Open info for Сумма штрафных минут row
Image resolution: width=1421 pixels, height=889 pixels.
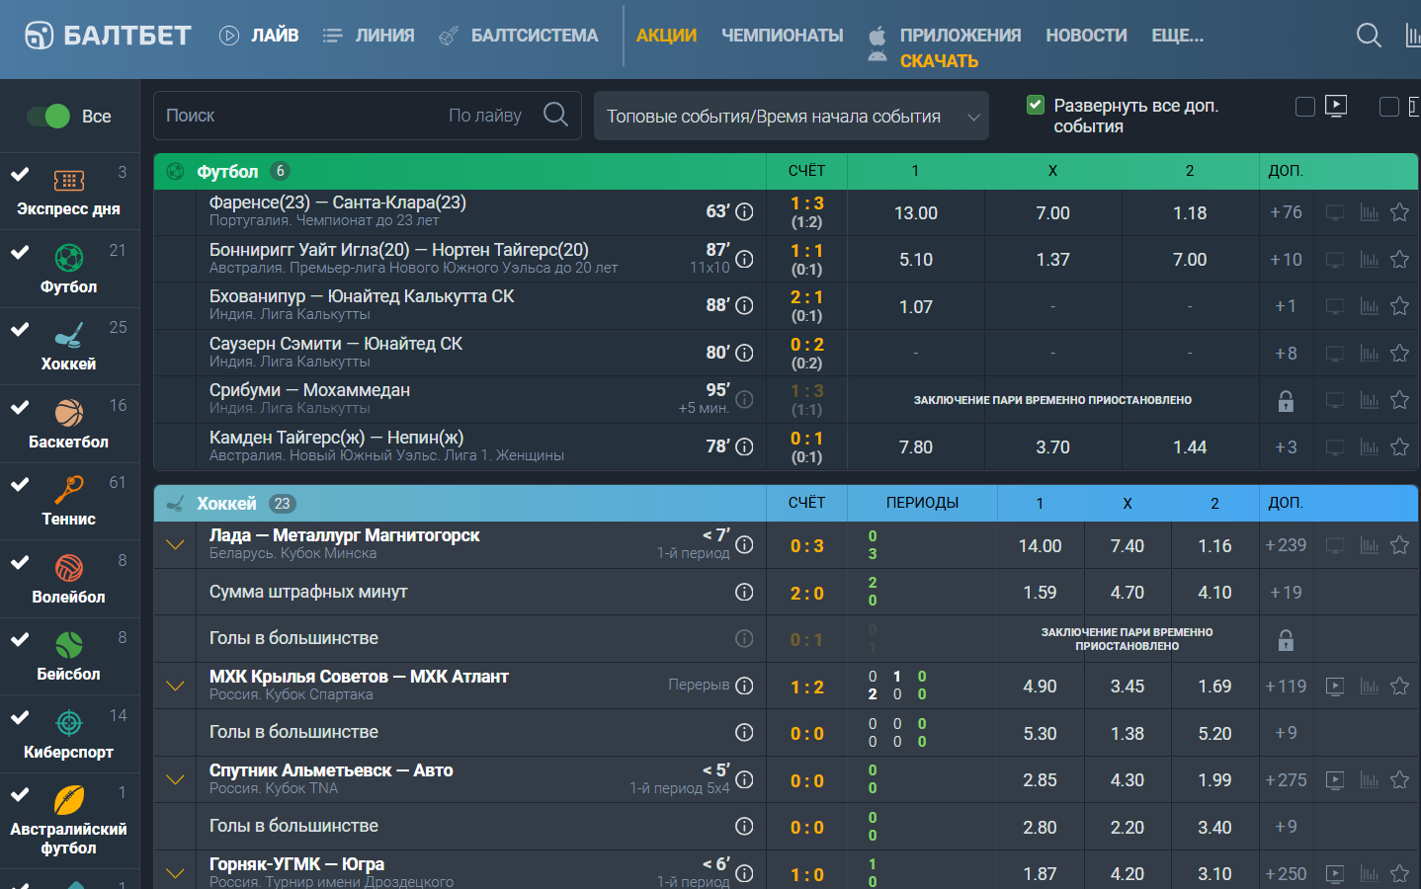(x=744, y=592)
